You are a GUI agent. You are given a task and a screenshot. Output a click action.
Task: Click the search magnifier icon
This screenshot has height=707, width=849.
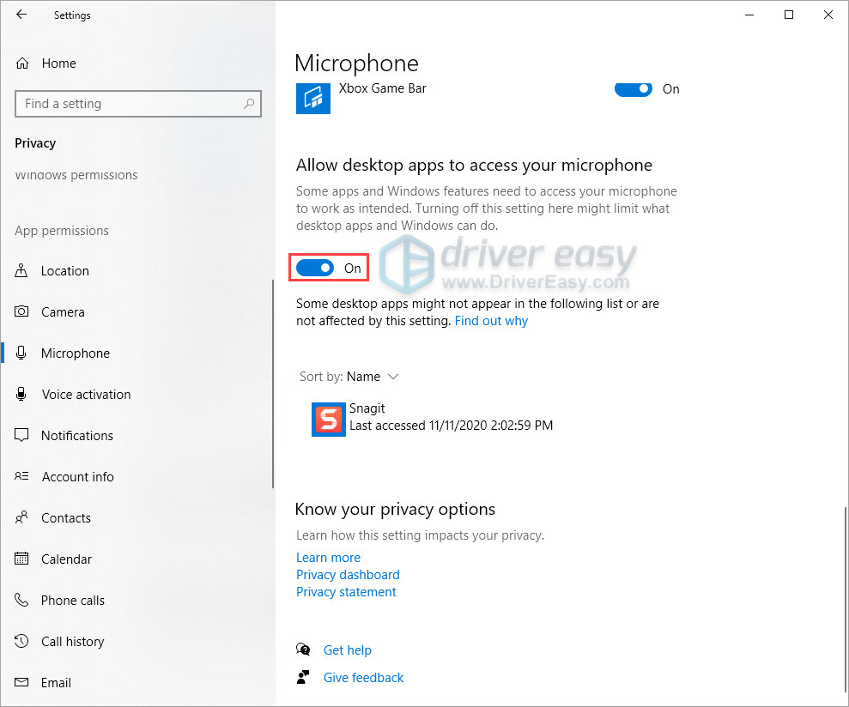pyautogui.click(x=249, y=104)
